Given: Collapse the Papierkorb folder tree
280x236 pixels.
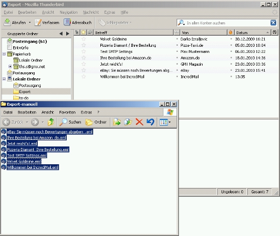Looking at the screenshot, I should 4,54.
